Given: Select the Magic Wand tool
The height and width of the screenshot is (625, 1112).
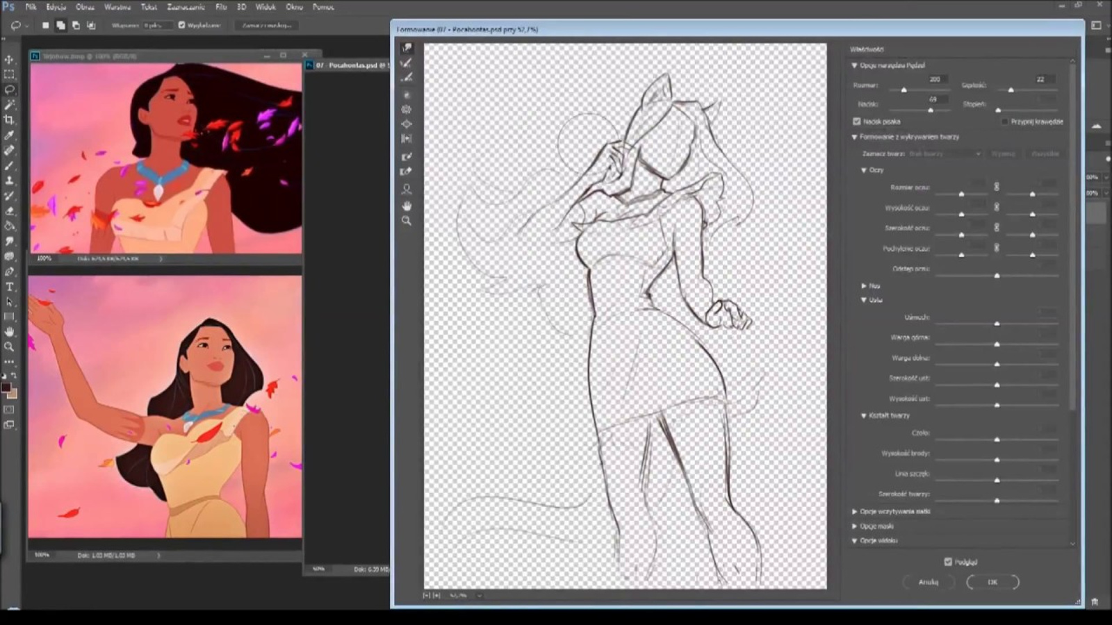Looking at the screenshot, I should (x=9, y=105).
